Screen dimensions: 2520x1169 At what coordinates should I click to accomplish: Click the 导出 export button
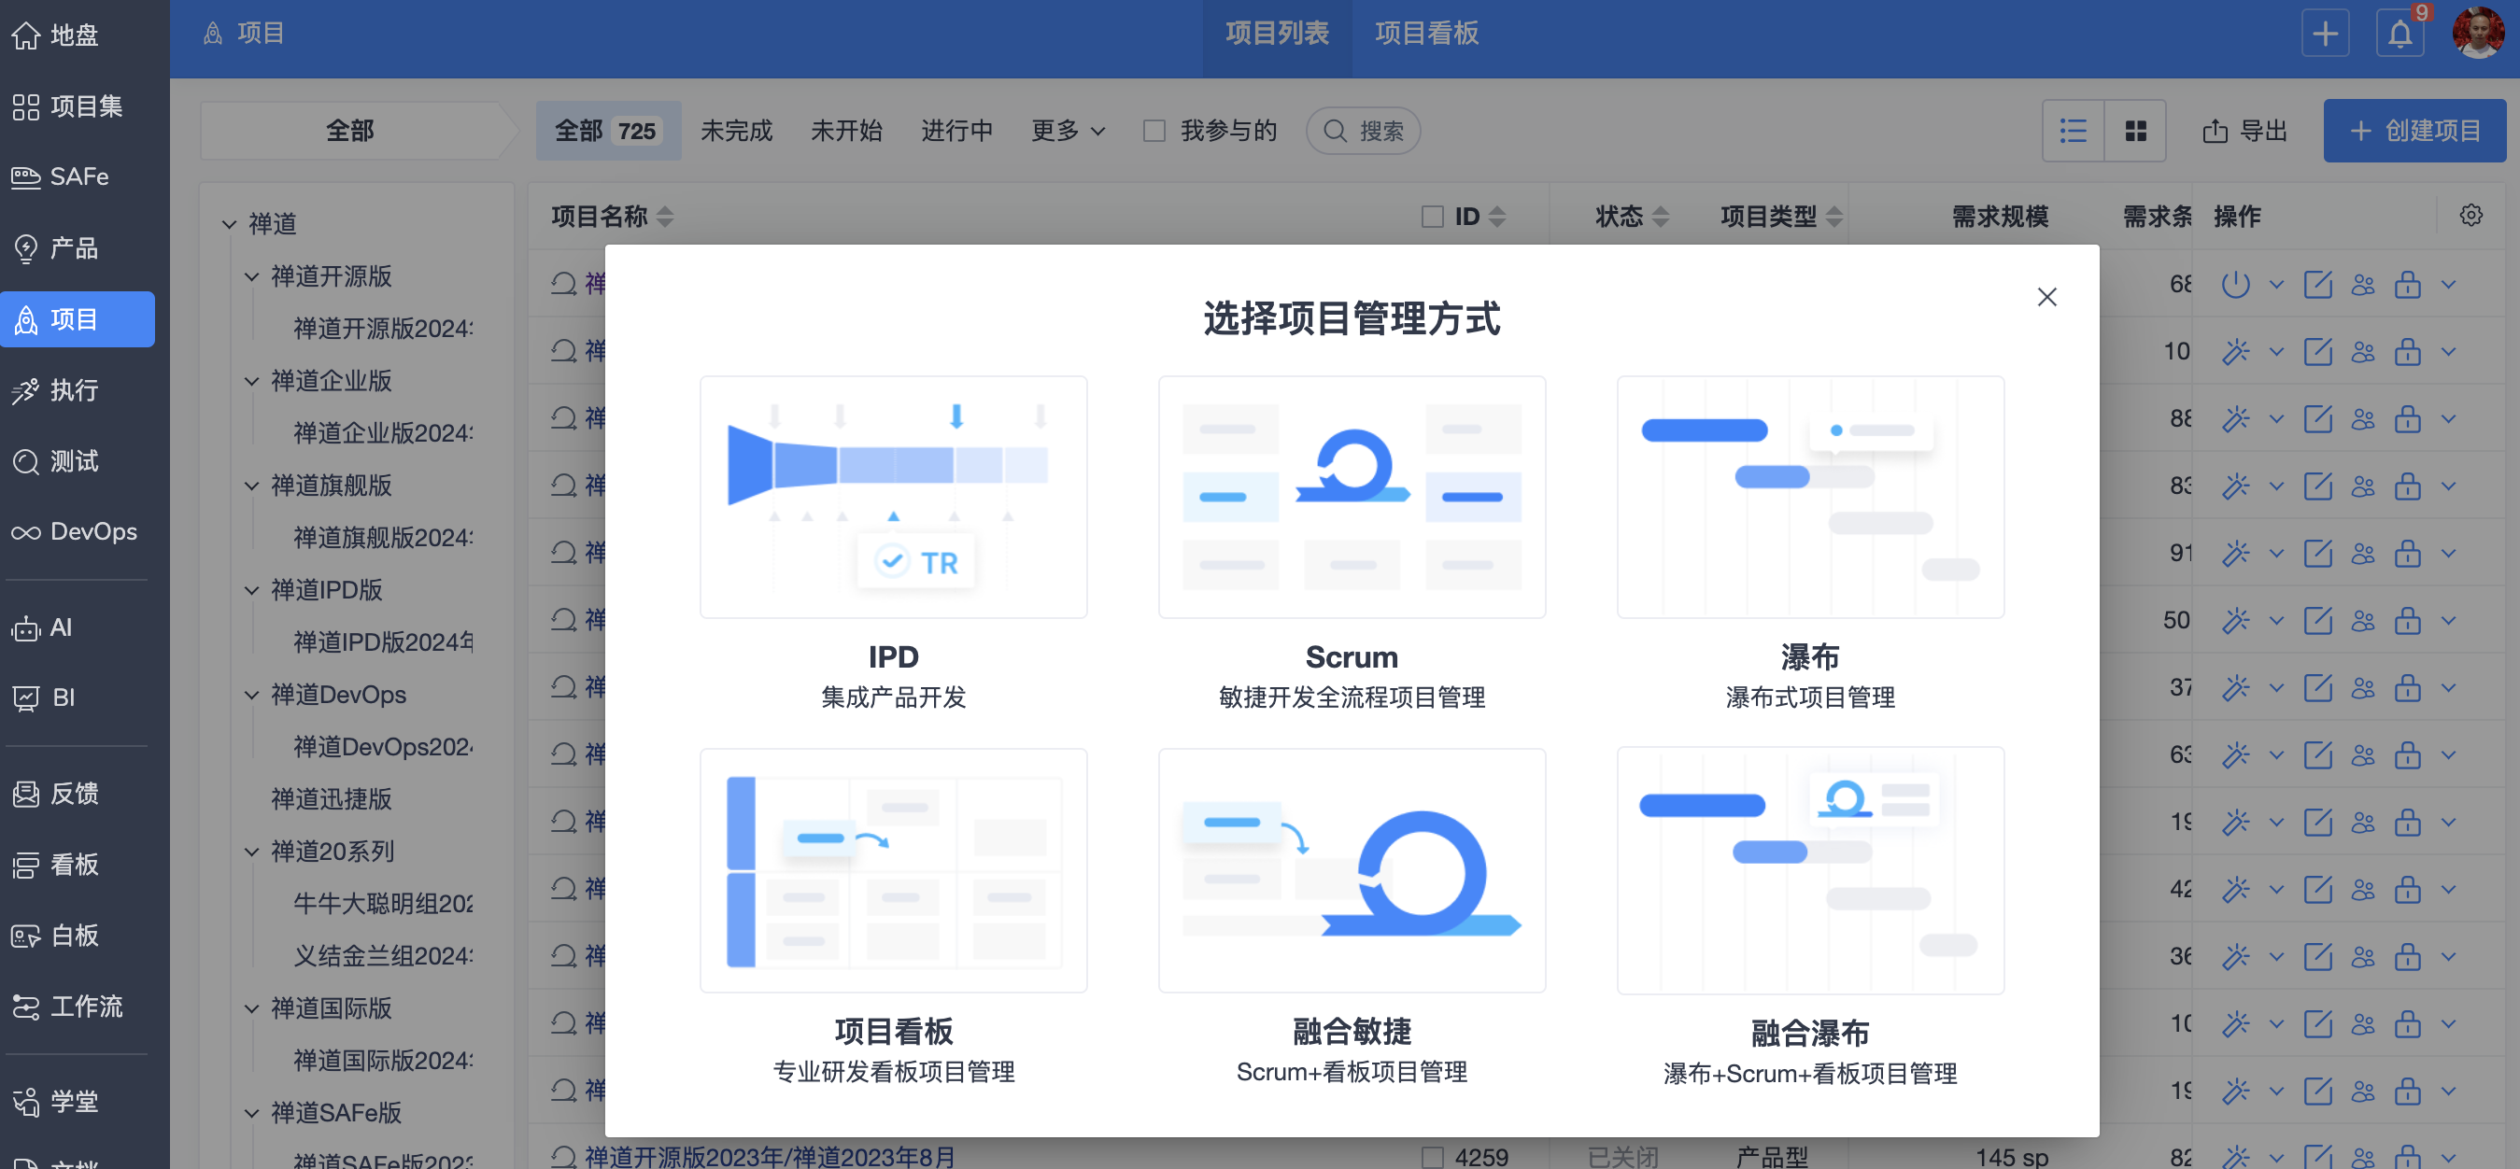point(2244,131)
